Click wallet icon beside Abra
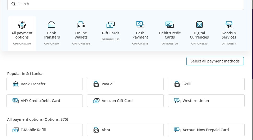Viewport: 253px width, 140px height. pos(96,130)
